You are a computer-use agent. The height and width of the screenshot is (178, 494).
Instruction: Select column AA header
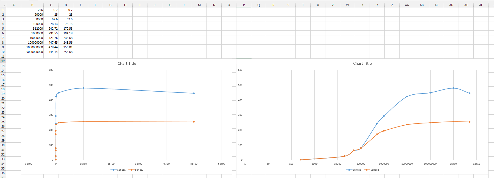407,5
